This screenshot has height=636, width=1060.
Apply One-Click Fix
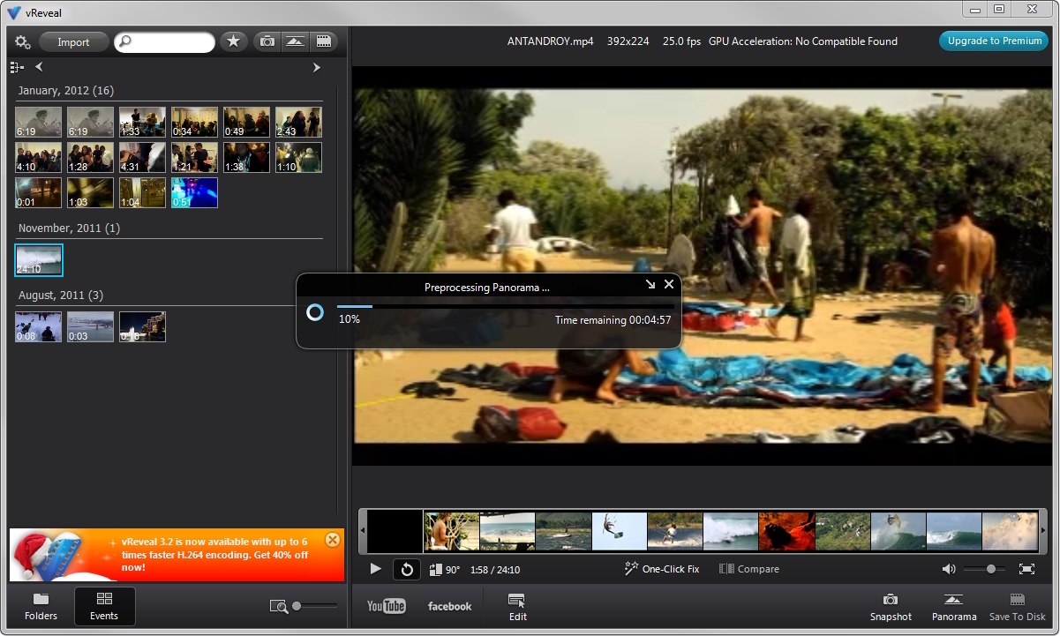[x=662, y=569]
